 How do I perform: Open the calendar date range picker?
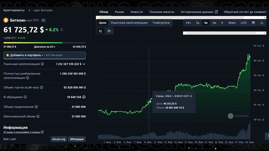[x=253, y=23]
